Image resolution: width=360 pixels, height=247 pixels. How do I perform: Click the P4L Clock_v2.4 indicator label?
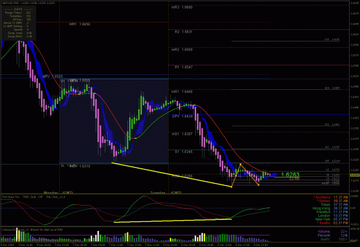pos(56,197)
